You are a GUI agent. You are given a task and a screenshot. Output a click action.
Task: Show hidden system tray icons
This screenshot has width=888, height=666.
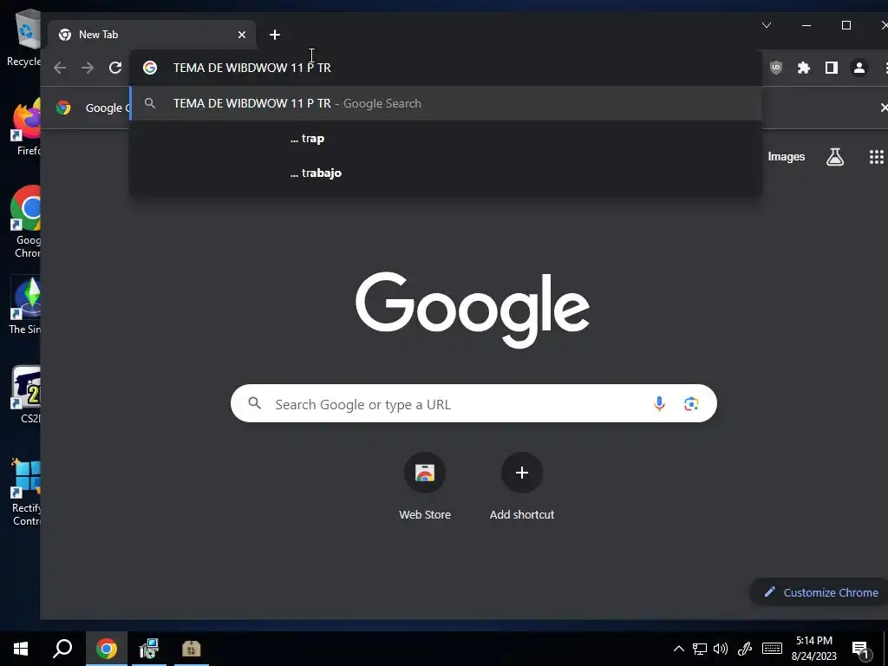(x=678, y=649)
